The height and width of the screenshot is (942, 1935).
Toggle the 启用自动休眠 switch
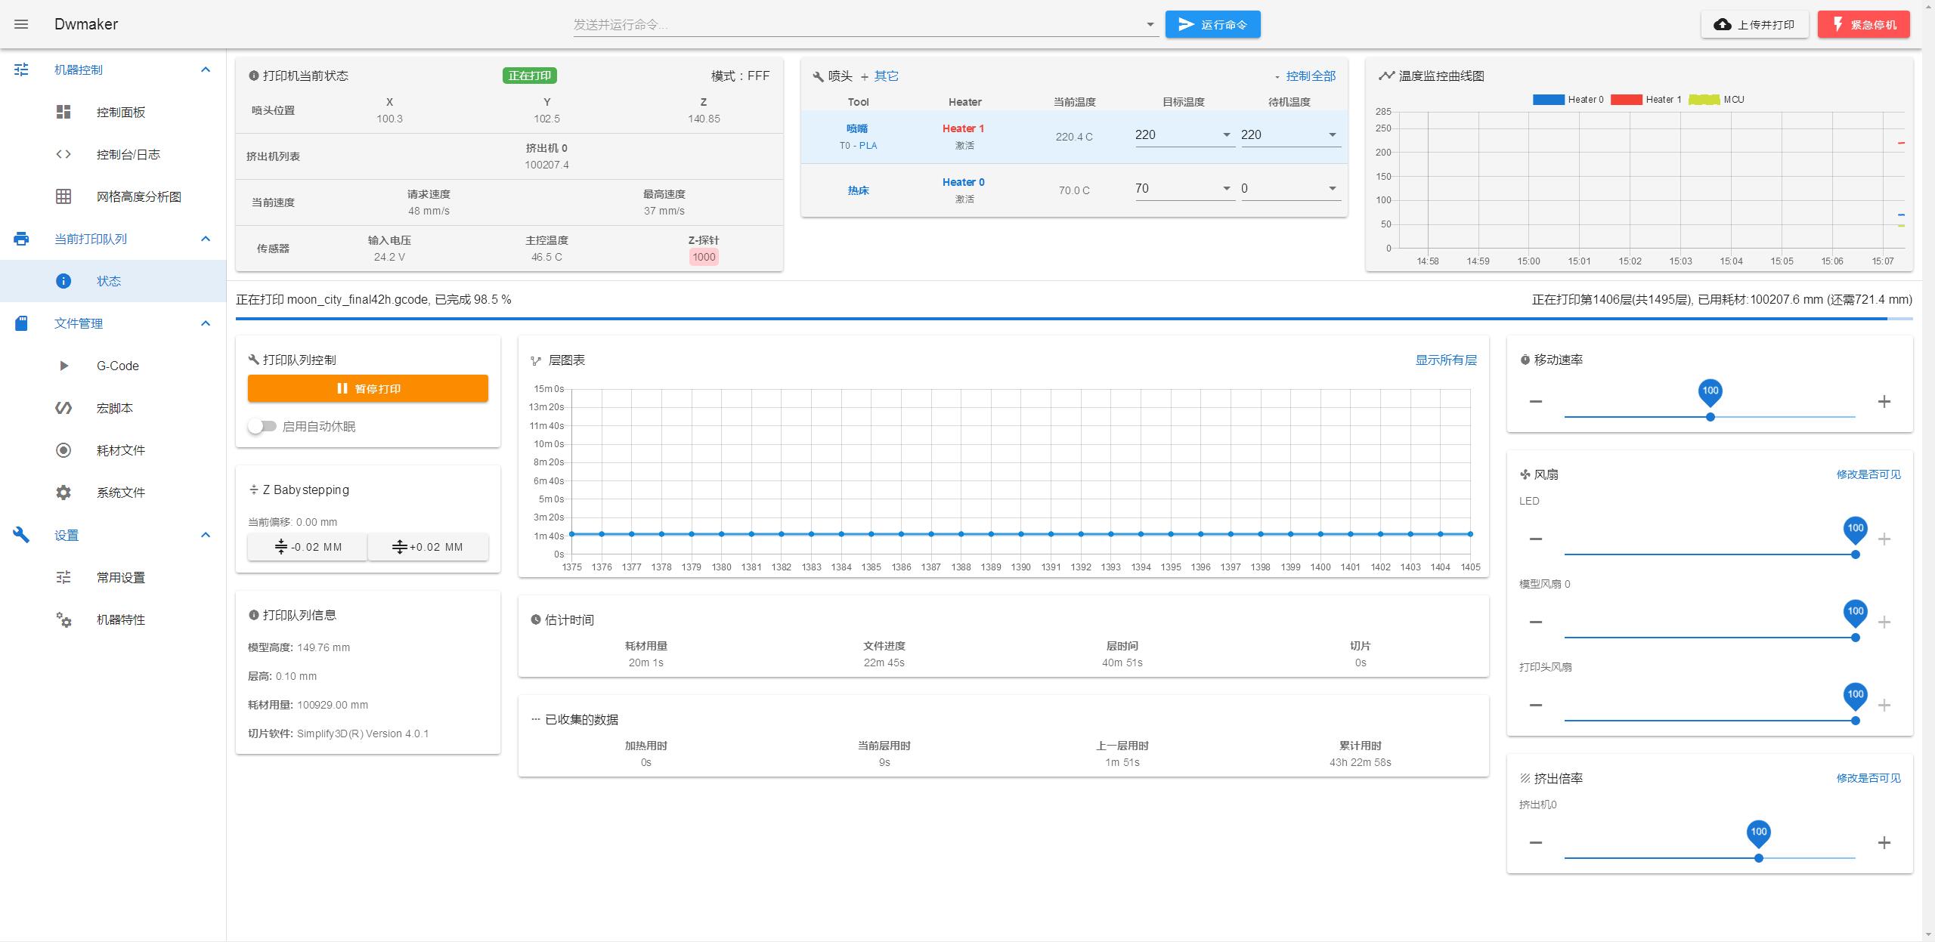pos(262,426)
